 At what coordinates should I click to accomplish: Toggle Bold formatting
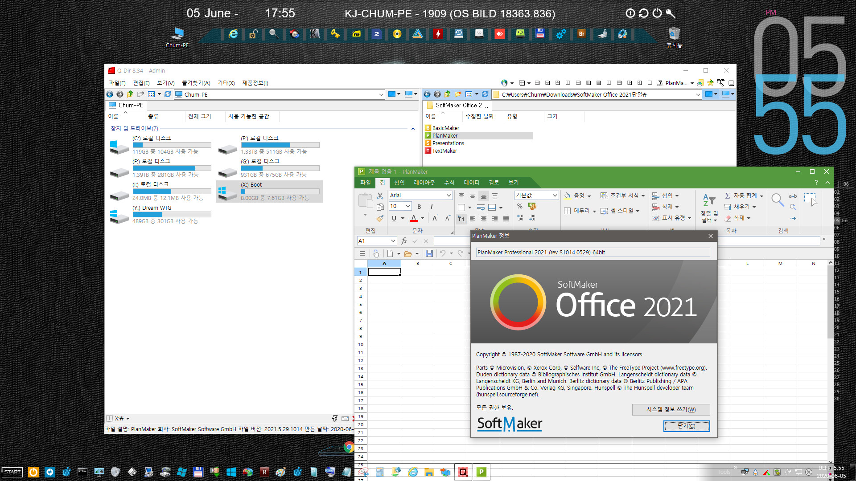pyautogui.click(x=419, y=207)
